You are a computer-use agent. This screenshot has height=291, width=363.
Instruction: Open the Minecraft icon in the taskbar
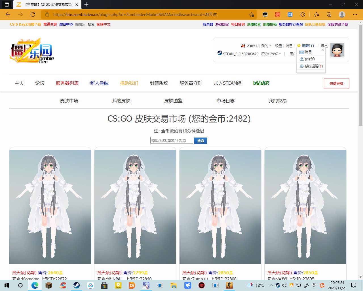point(49,285)
